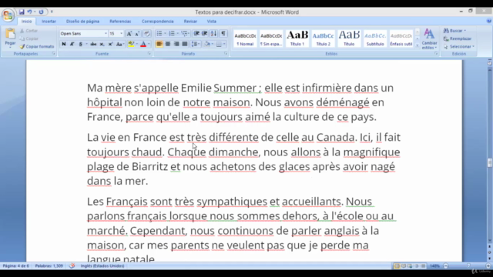Click the Cortar button
Viewport: 493px width, 277px height.
click(29, 31)
